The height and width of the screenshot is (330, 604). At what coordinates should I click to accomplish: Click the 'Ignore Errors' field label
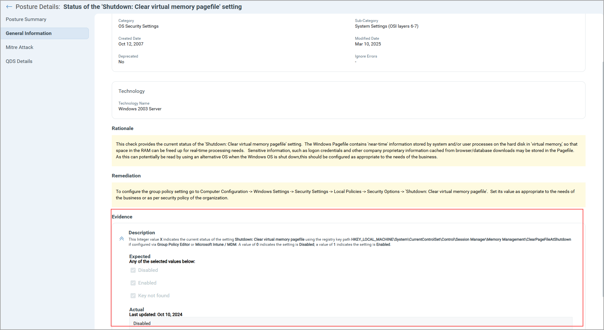(x=366, y=56)
